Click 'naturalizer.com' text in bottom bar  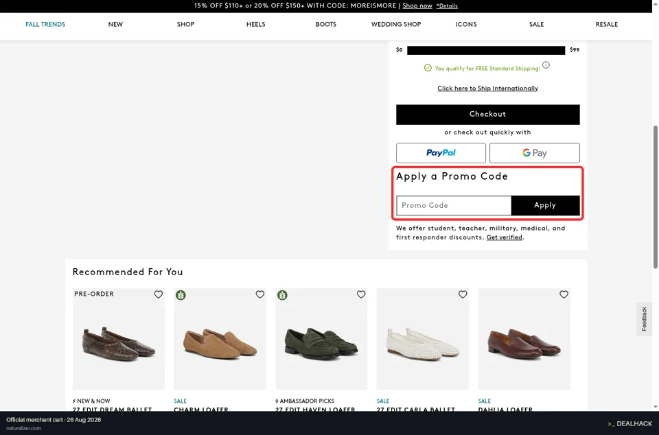23,428
